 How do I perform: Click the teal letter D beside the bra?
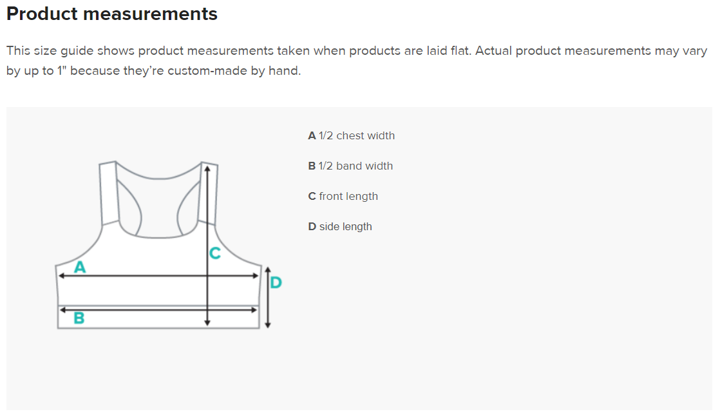pyautogui.click(x=276, y=282)
